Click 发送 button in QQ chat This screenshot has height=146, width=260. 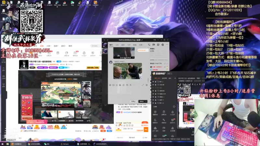142,102
